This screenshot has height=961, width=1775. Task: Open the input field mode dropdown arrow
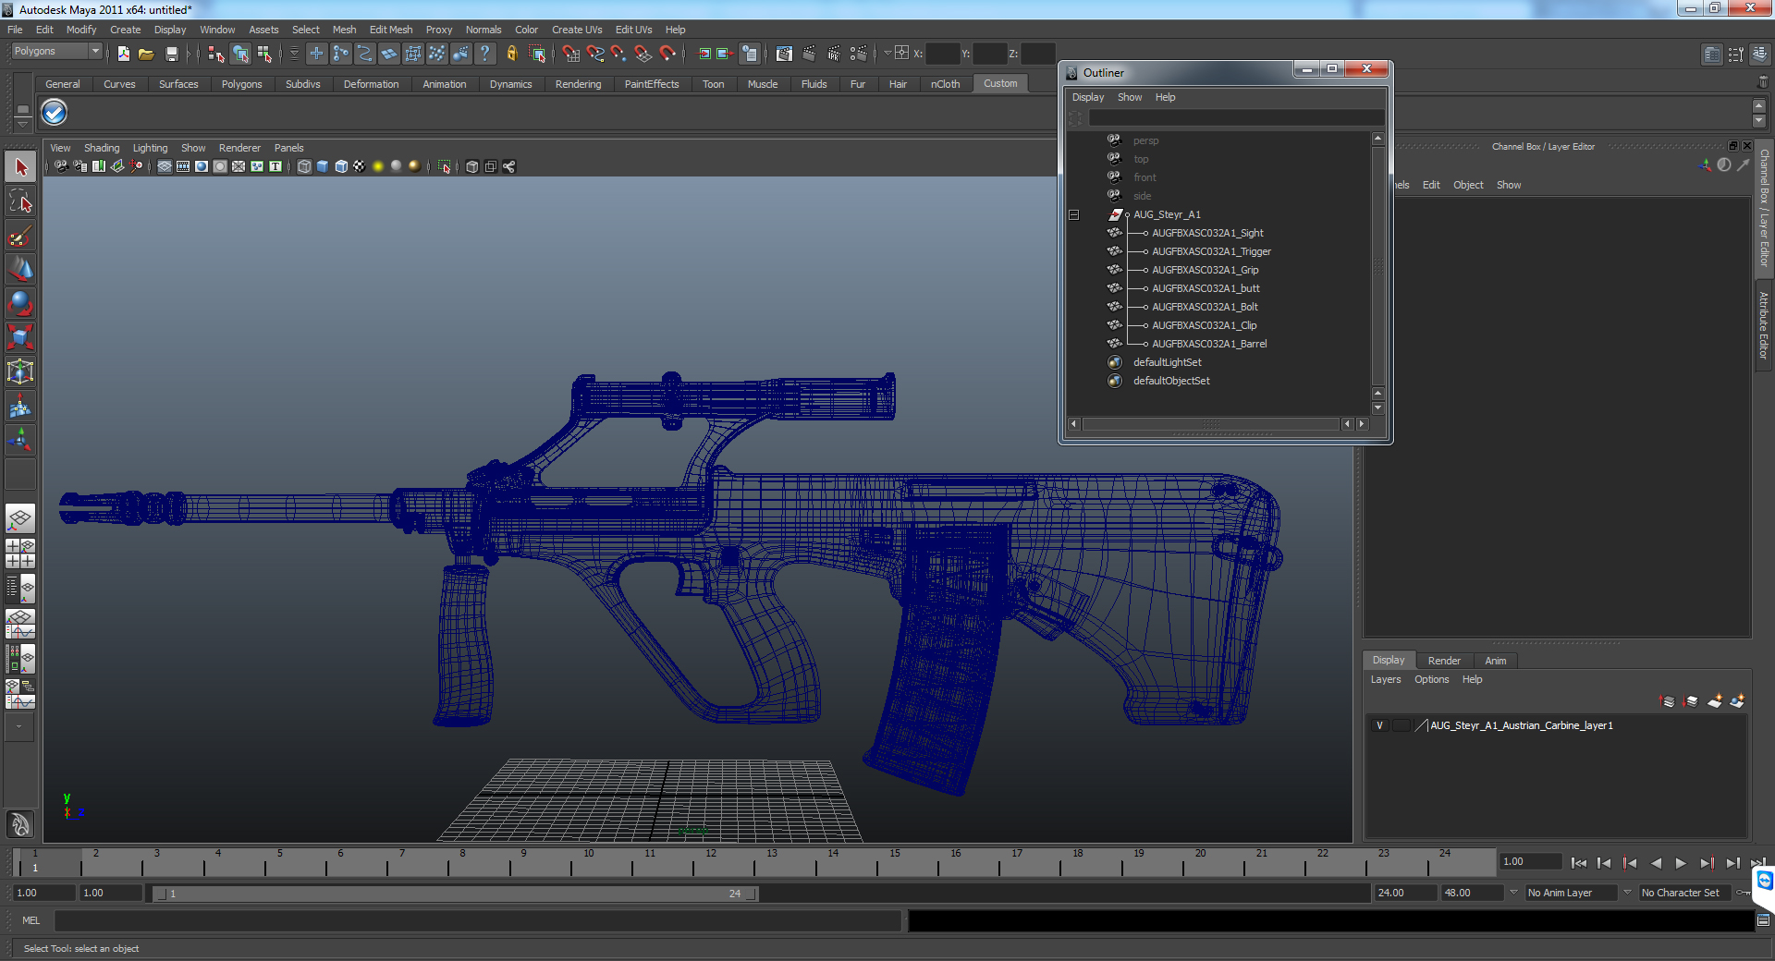pos(887,54)
